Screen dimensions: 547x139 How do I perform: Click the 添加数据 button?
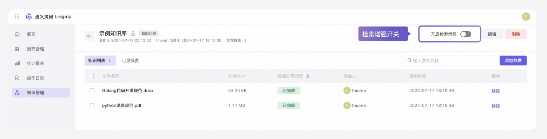coord(513,60)
